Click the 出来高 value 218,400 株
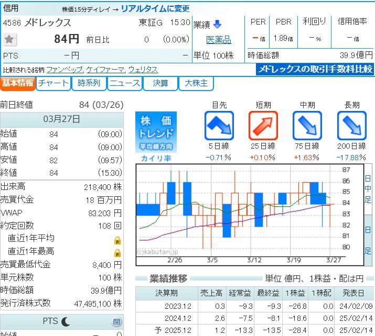This screenshot has height=336, width=375. (x=103, y=187)
